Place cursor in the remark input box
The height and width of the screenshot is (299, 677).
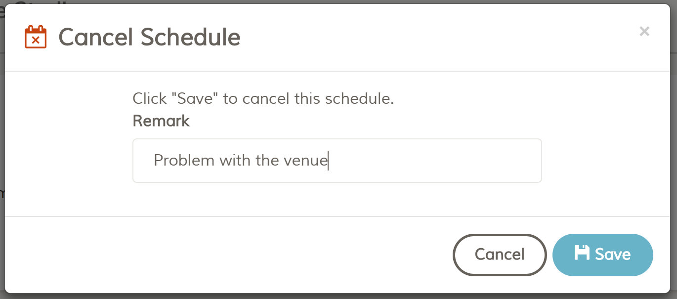[338, 160]
